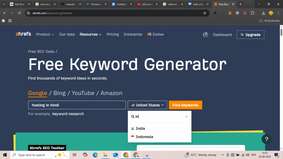Close the Free Keyword tab
Image resolution: width=283 pixels, height=159 pixels.
[233, 4]
